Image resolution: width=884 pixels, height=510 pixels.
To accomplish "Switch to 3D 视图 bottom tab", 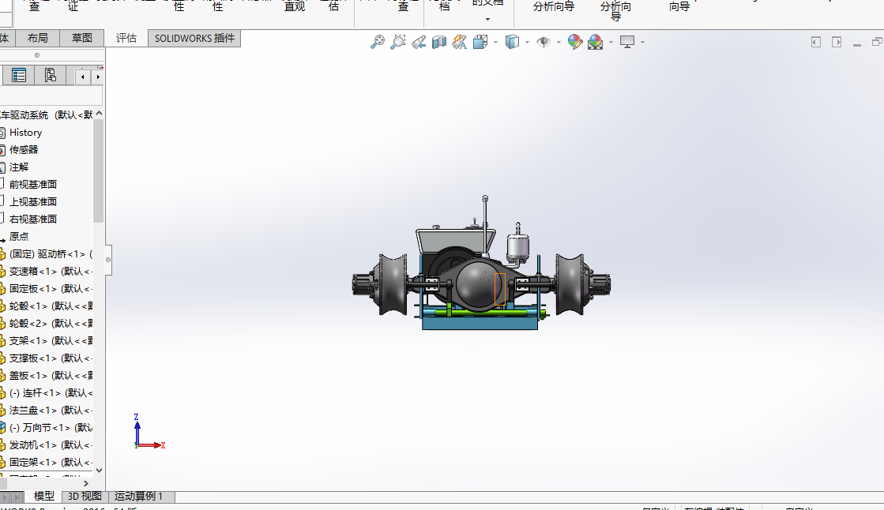I will point(85,496).
